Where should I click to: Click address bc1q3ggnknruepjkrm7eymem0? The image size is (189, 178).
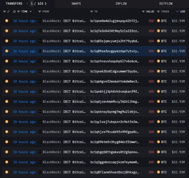[115, 162]
